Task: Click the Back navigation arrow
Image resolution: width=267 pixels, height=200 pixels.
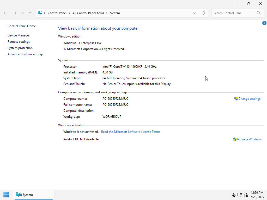Action: pos(5,13)
